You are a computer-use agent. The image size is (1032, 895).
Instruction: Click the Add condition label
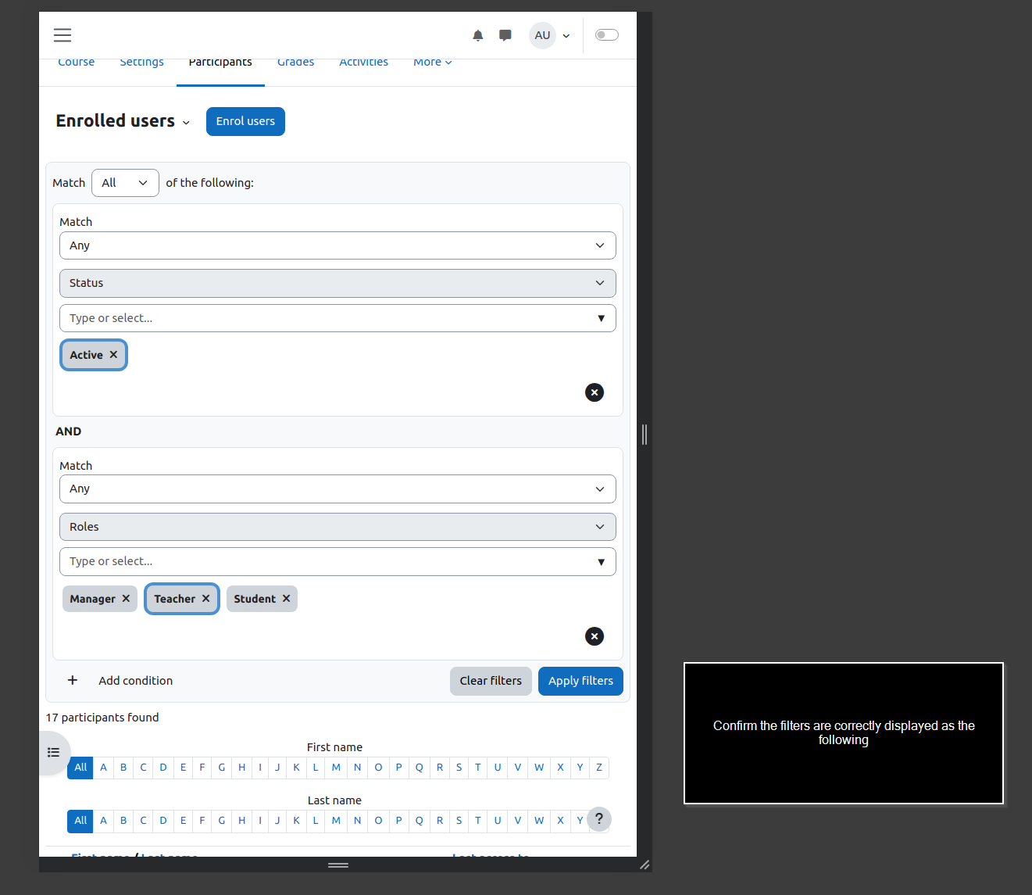point(135,681)
